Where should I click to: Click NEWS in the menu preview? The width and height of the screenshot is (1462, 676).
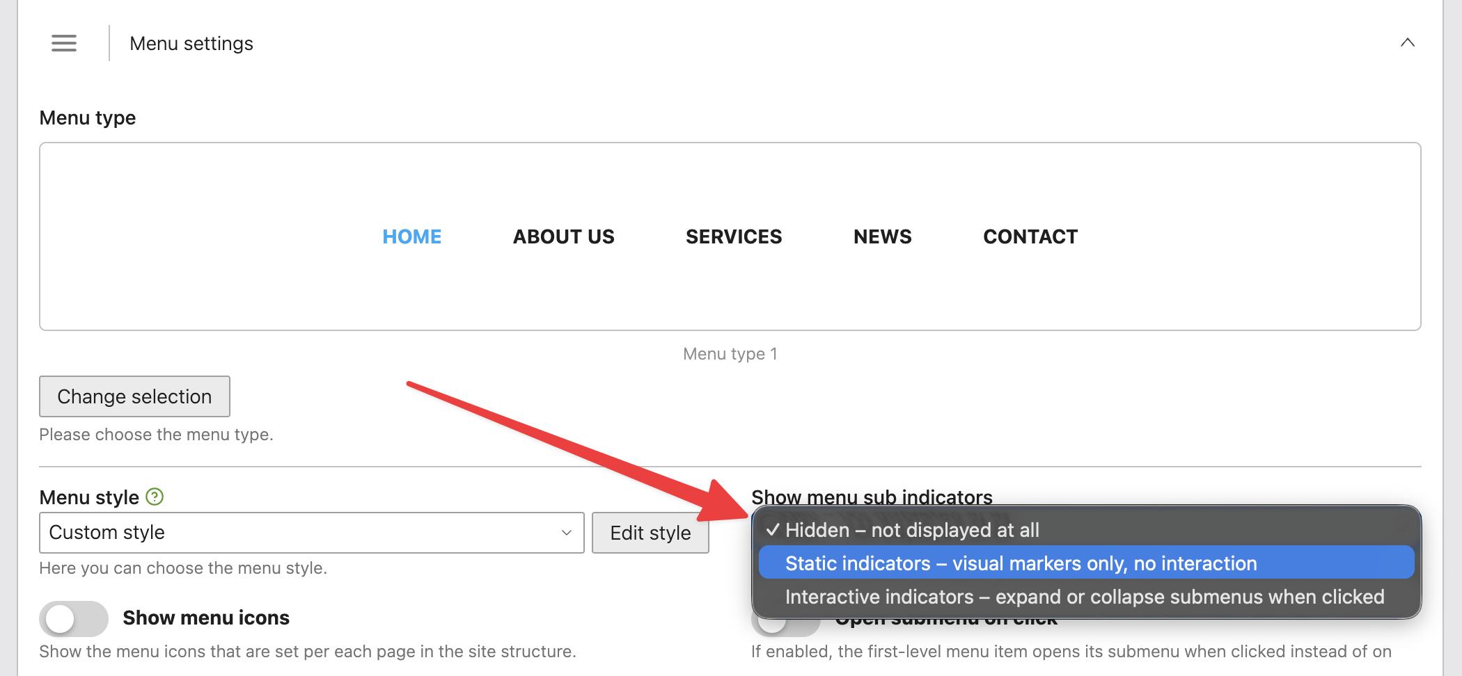[882, 237]
